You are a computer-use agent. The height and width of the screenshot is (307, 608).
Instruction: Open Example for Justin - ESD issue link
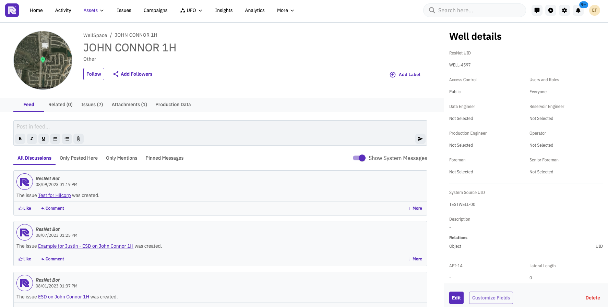86,246
